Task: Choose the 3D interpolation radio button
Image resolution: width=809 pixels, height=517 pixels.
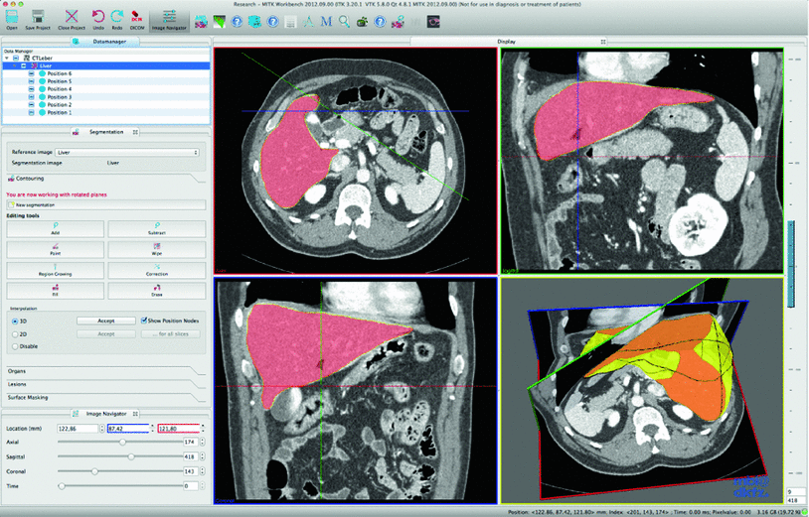Action: coord(15,322)
